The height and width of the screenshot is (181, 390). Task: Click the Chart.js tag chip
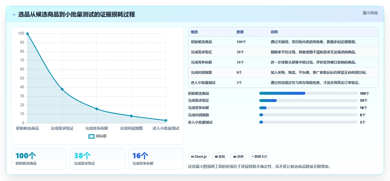click(199, 157)
